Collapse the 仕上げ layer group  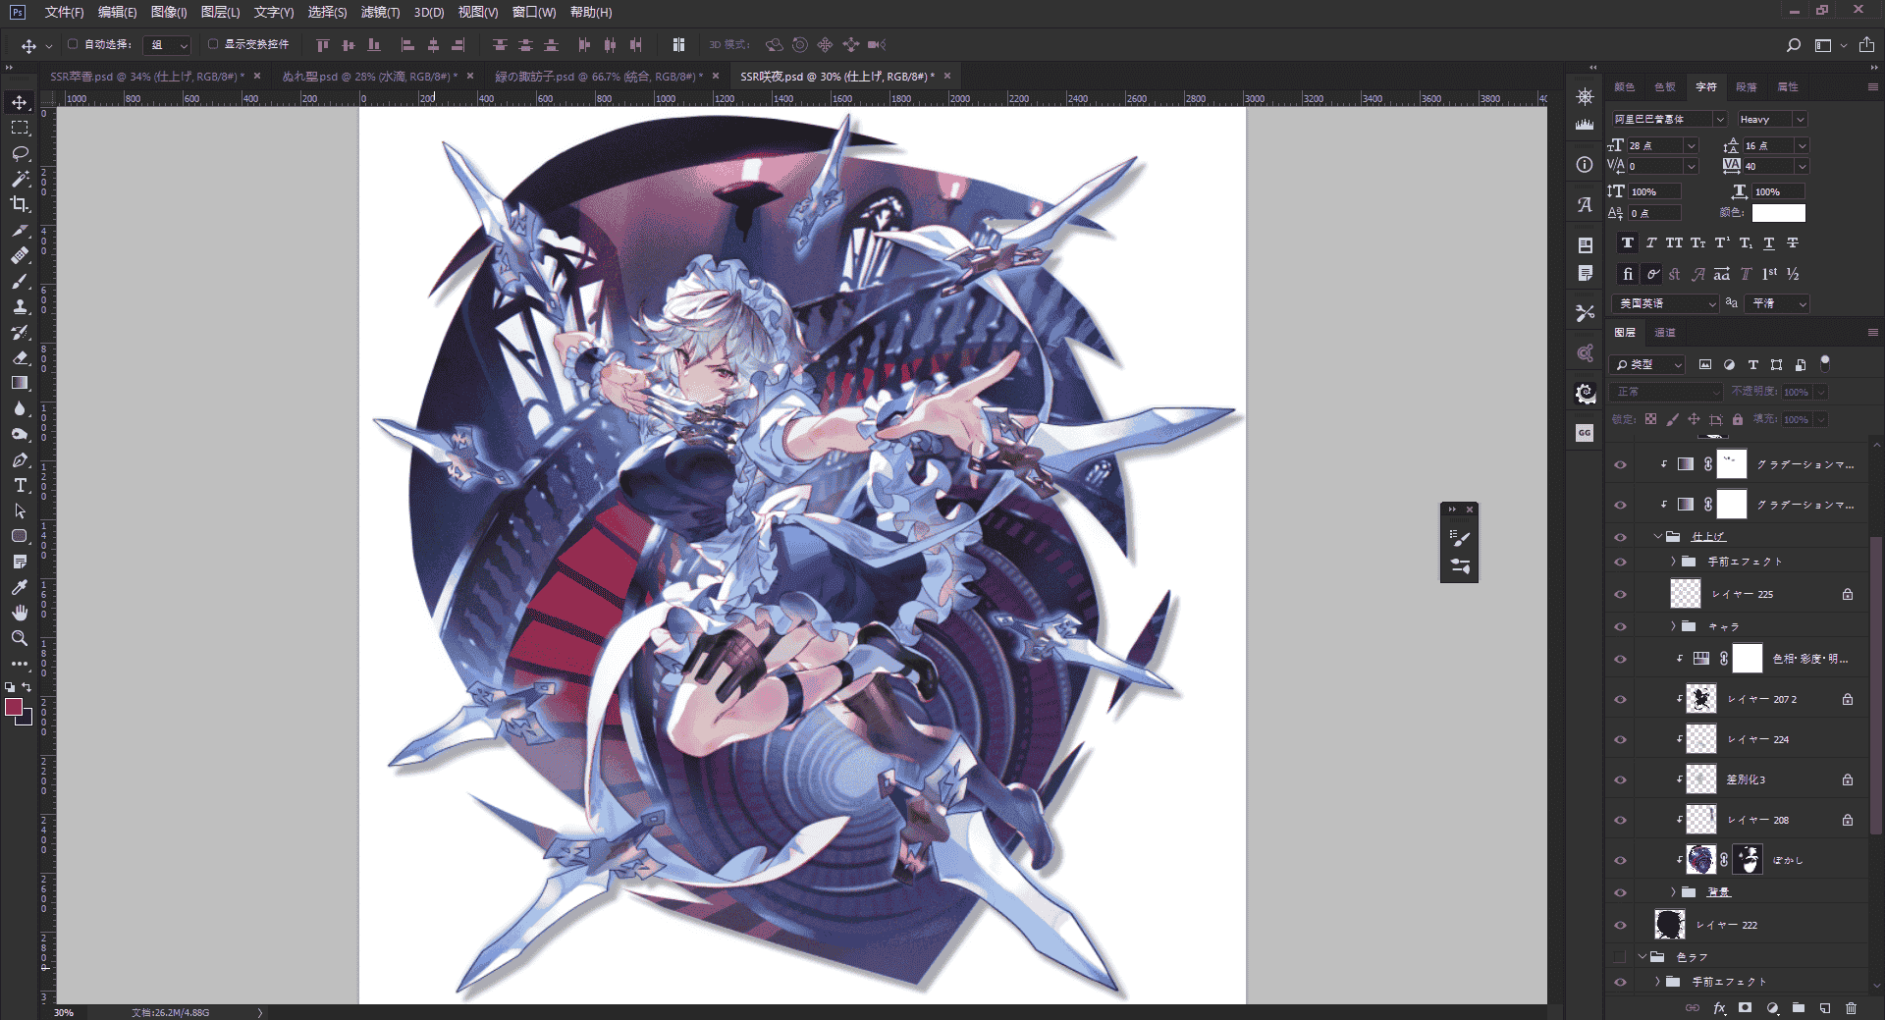(x=1658, y=537)
